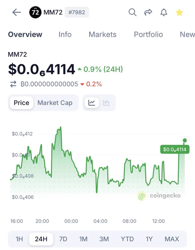Select the MAX time range

172,239
